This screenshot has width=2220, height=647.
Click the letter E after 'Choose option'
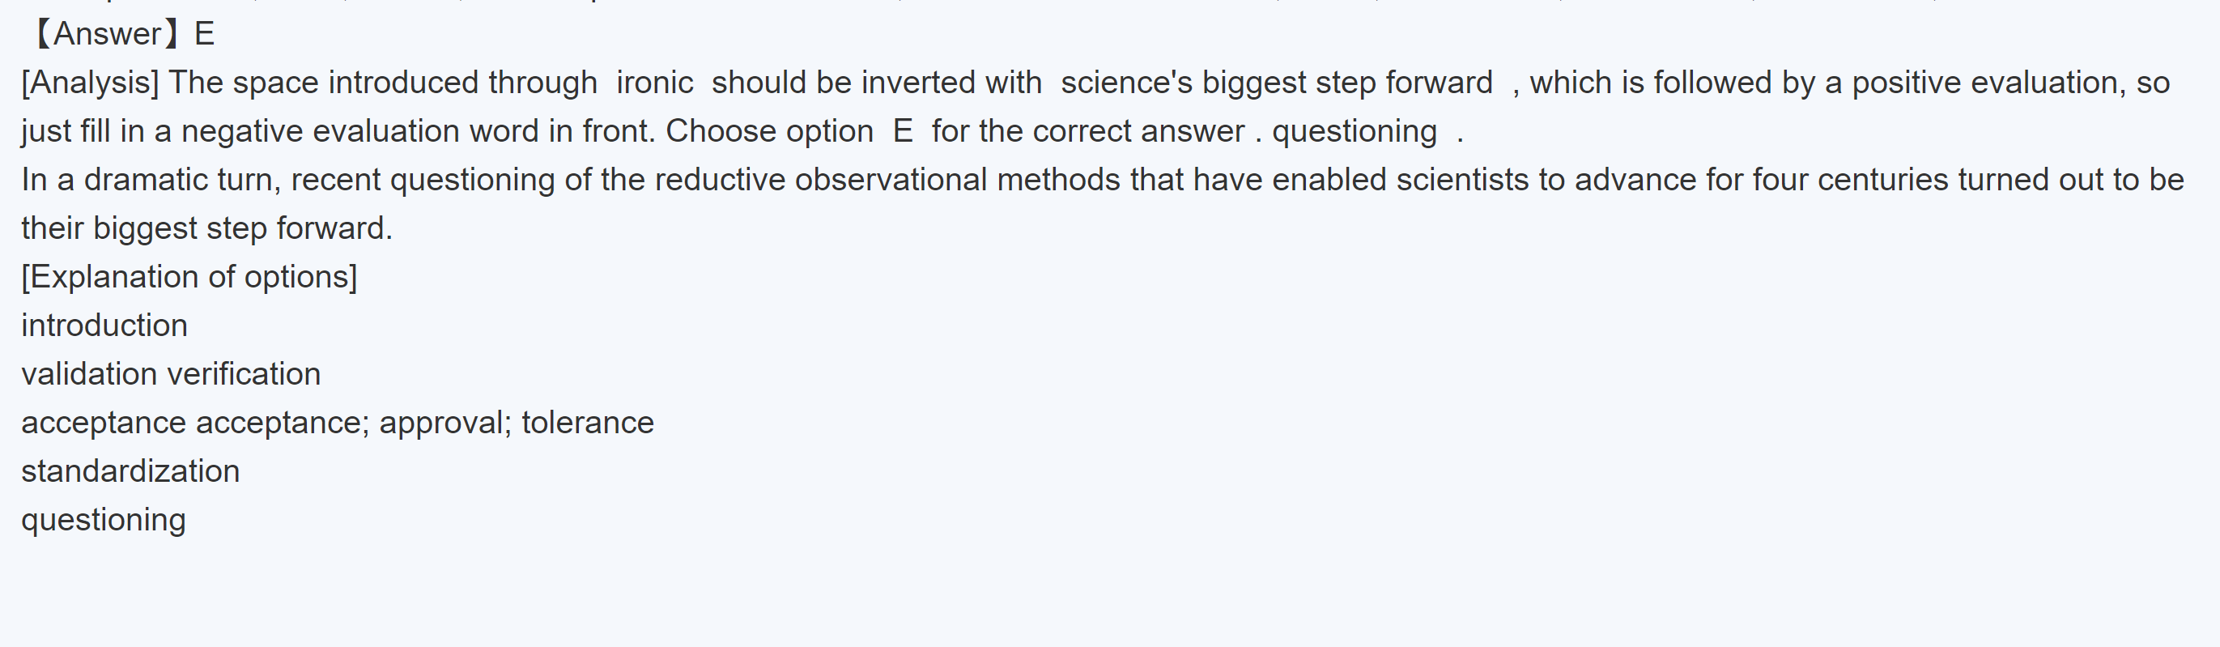coord(902,131)
